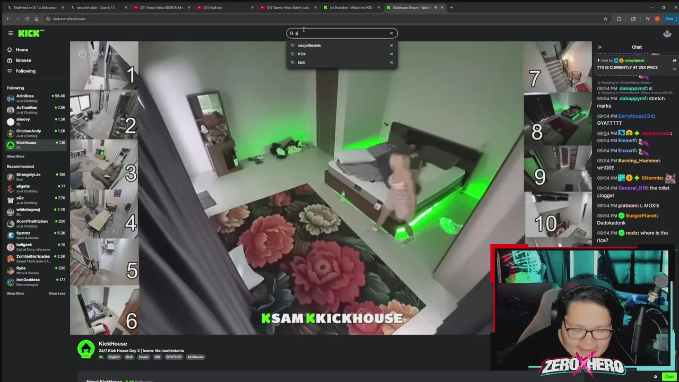Click the green Chat send button
Viewport: 679px width, 382px height.
pyautogui.click(x=669, y=377)
